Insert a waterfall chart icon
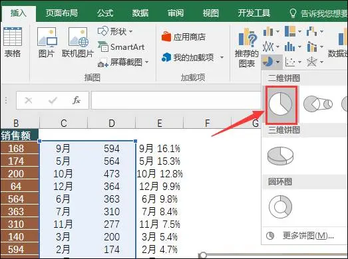This screenshot has width=348, height=259. coord(312,31)
